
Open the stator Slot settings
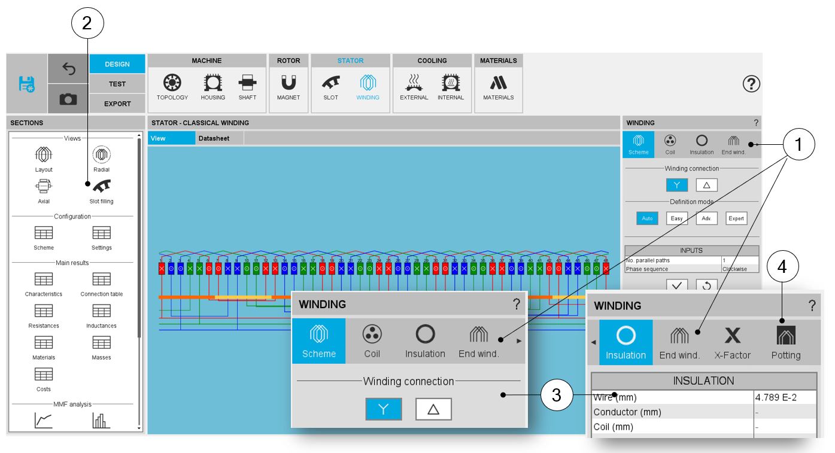click(x=330, y=87)
